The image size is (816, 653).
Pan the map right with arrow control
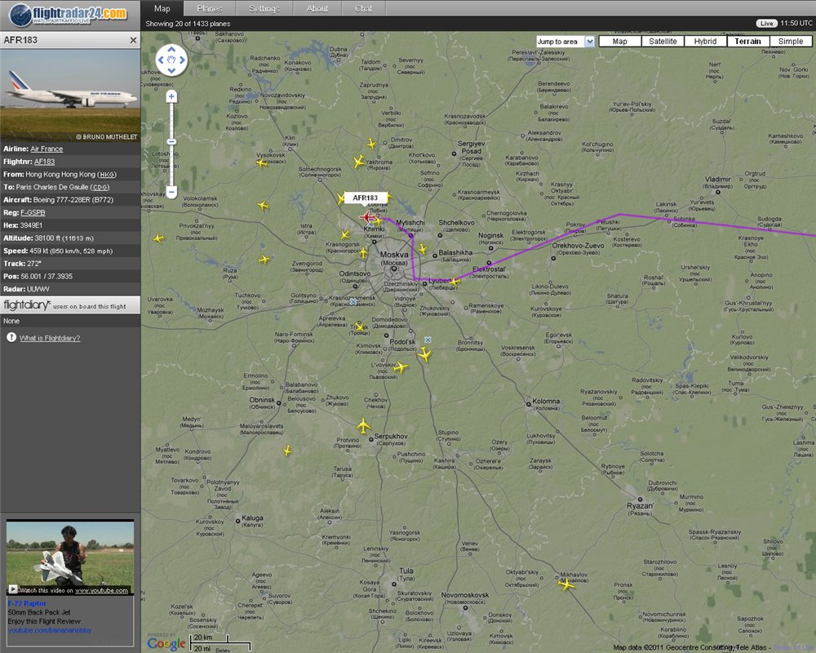point(182,60)
